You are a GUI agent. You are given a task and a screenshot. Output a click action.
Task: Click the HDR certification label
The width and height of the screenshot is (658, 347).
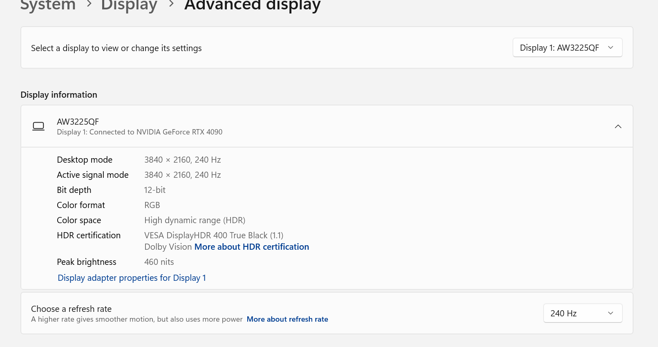point(89,235)
